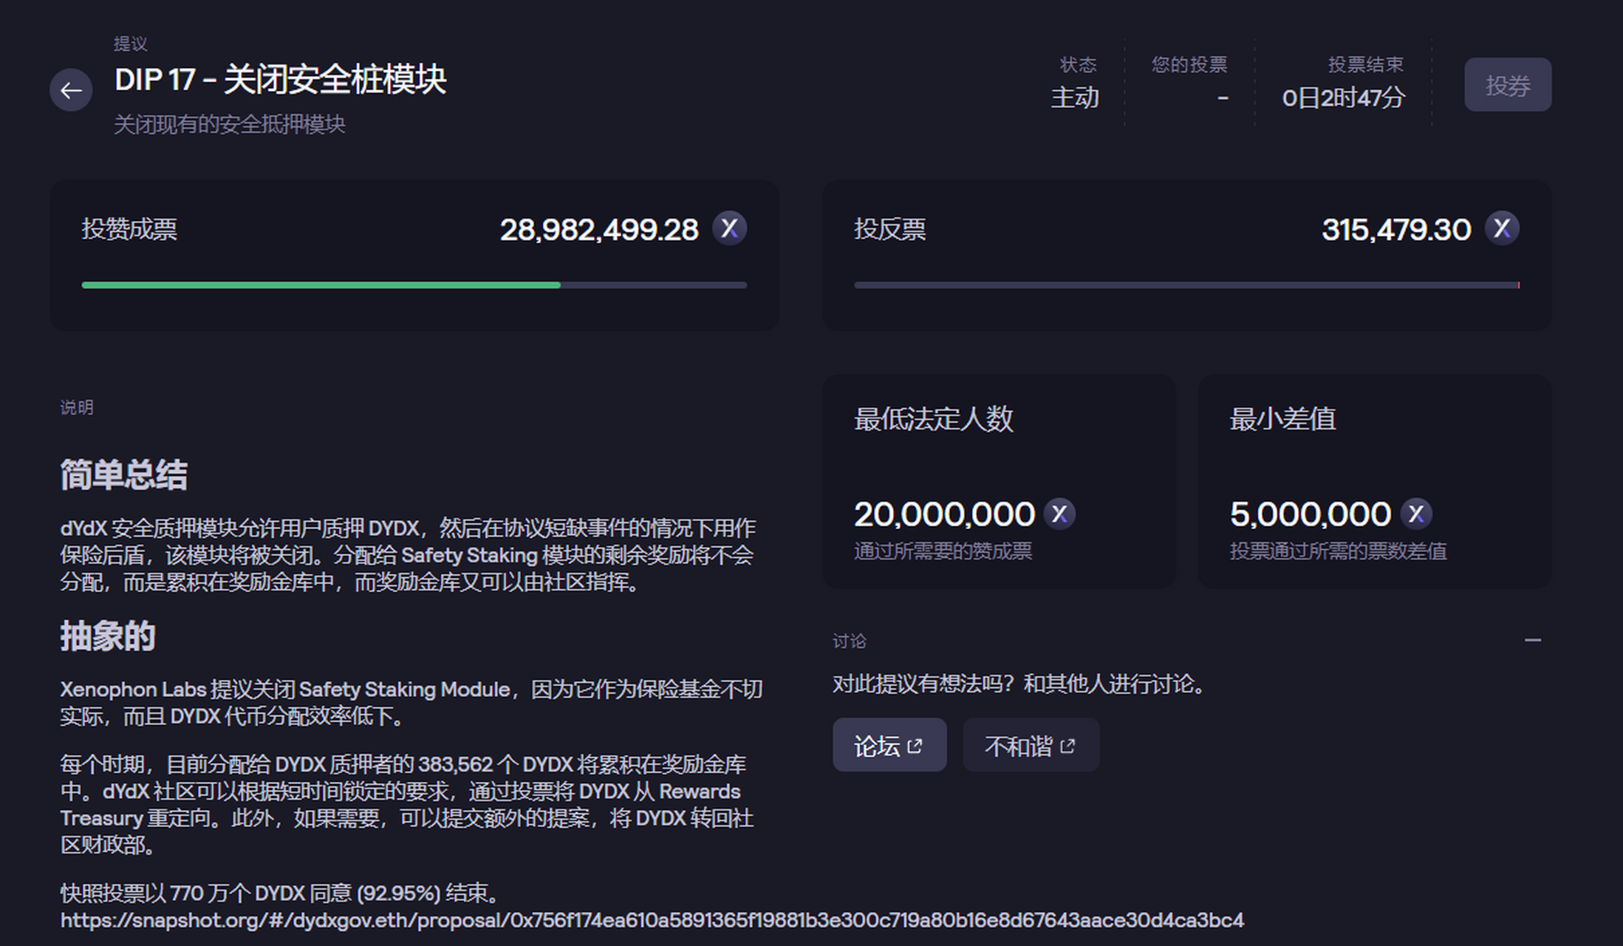
Task: Click the 提议 breadcrumb label
Action: tap(131, 44)
